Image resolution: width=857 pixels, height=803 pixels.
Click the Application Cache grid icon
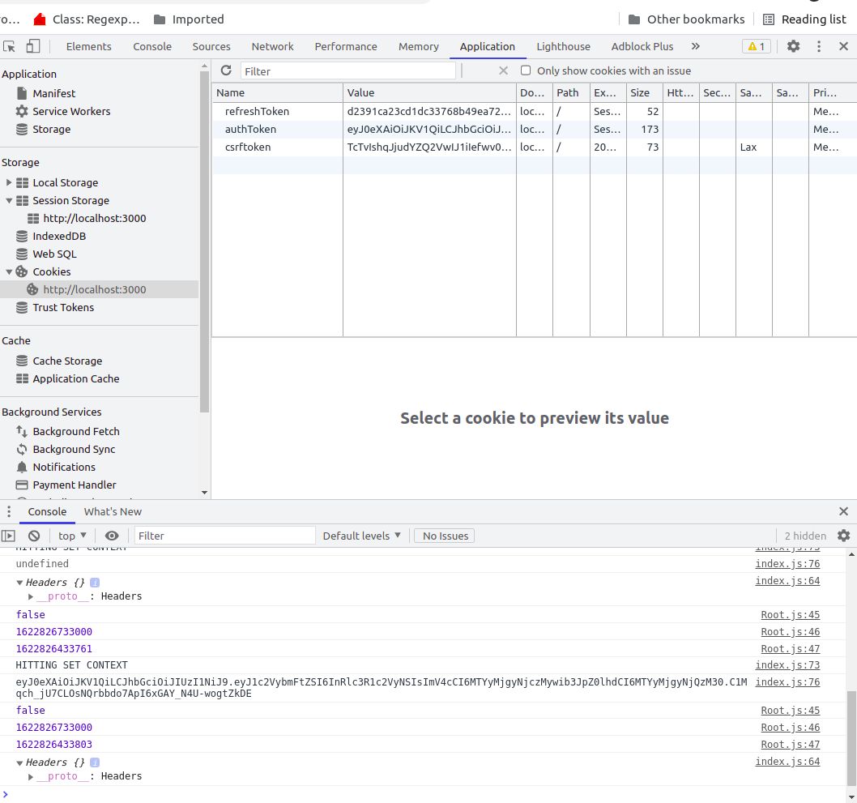click(22, 379)
